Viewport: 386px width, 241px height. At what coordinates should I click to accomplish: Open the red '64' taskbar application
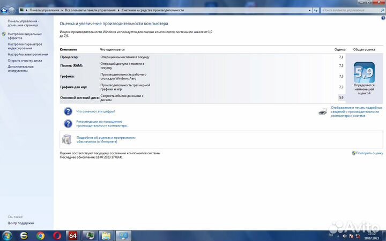pyautogui.click(x=73, y=236)
